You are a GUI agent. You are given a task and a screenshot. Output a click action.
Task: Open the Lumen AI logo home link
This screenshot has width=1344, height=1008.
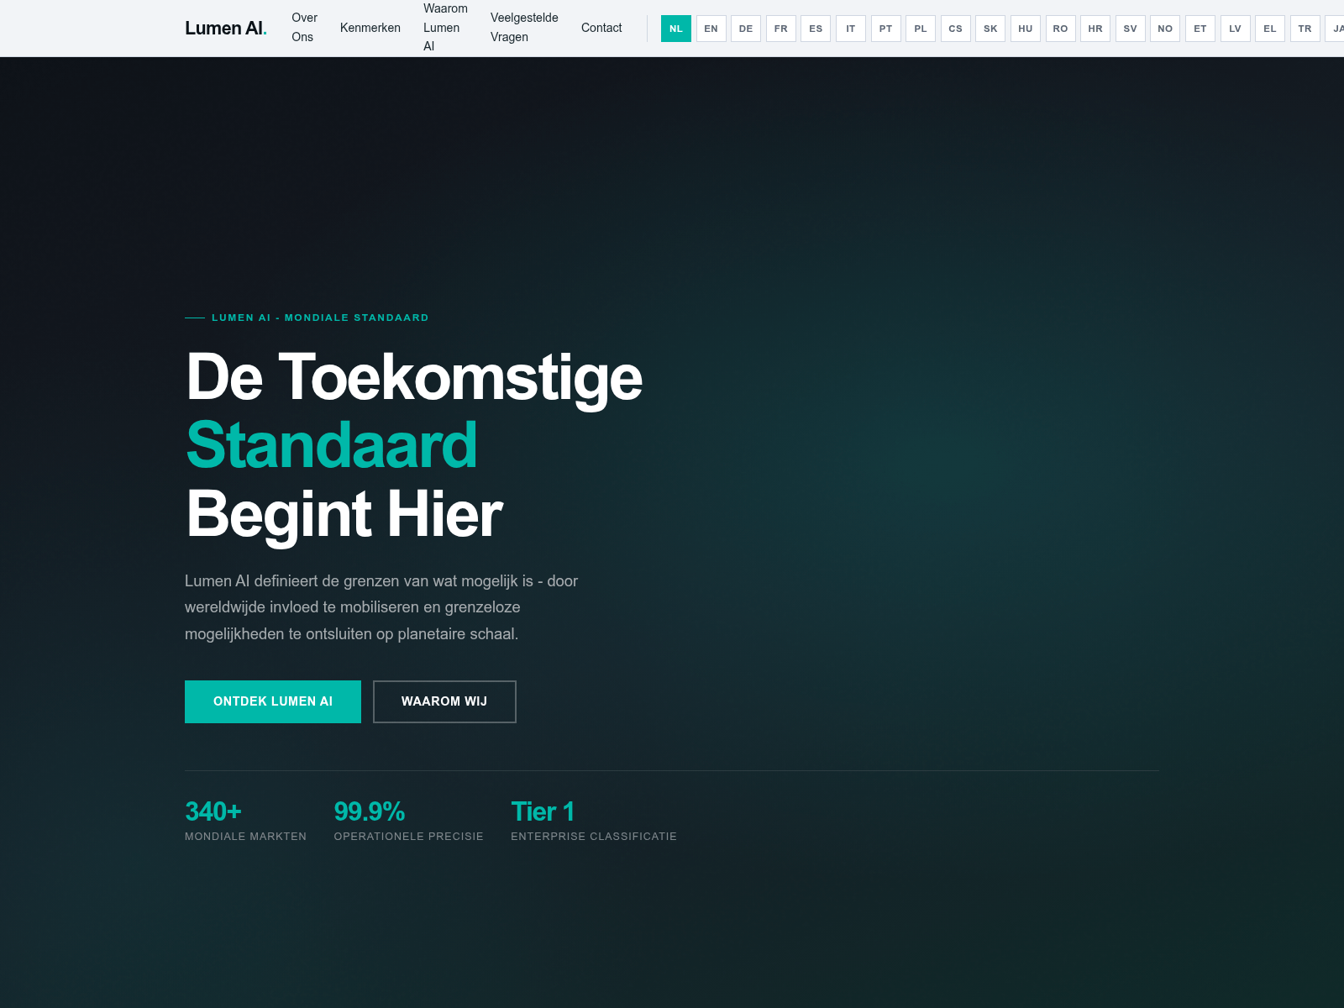(226, 28)
